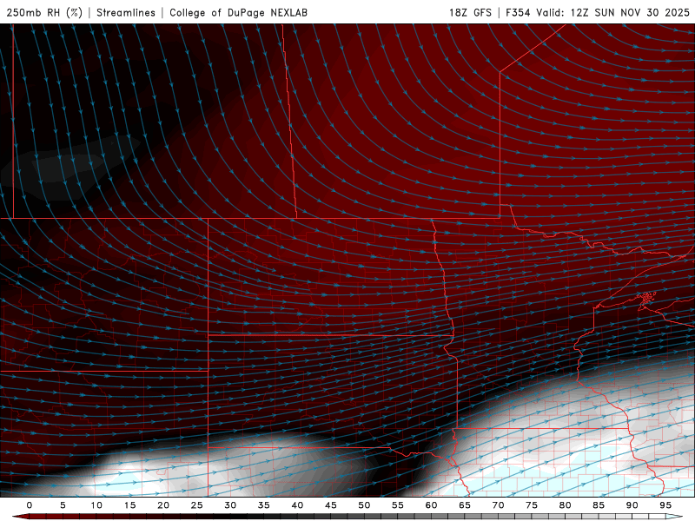
Task: Click the '95' colorbar scale label
Action: [665, 505]
